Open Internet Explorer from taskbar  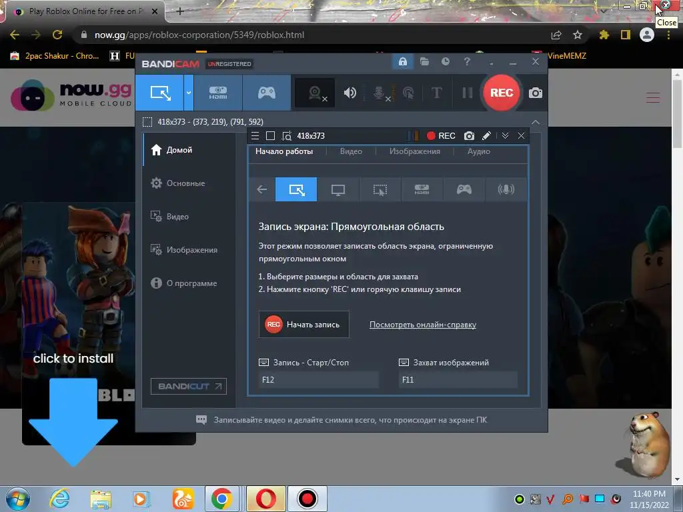coord(59,499)
